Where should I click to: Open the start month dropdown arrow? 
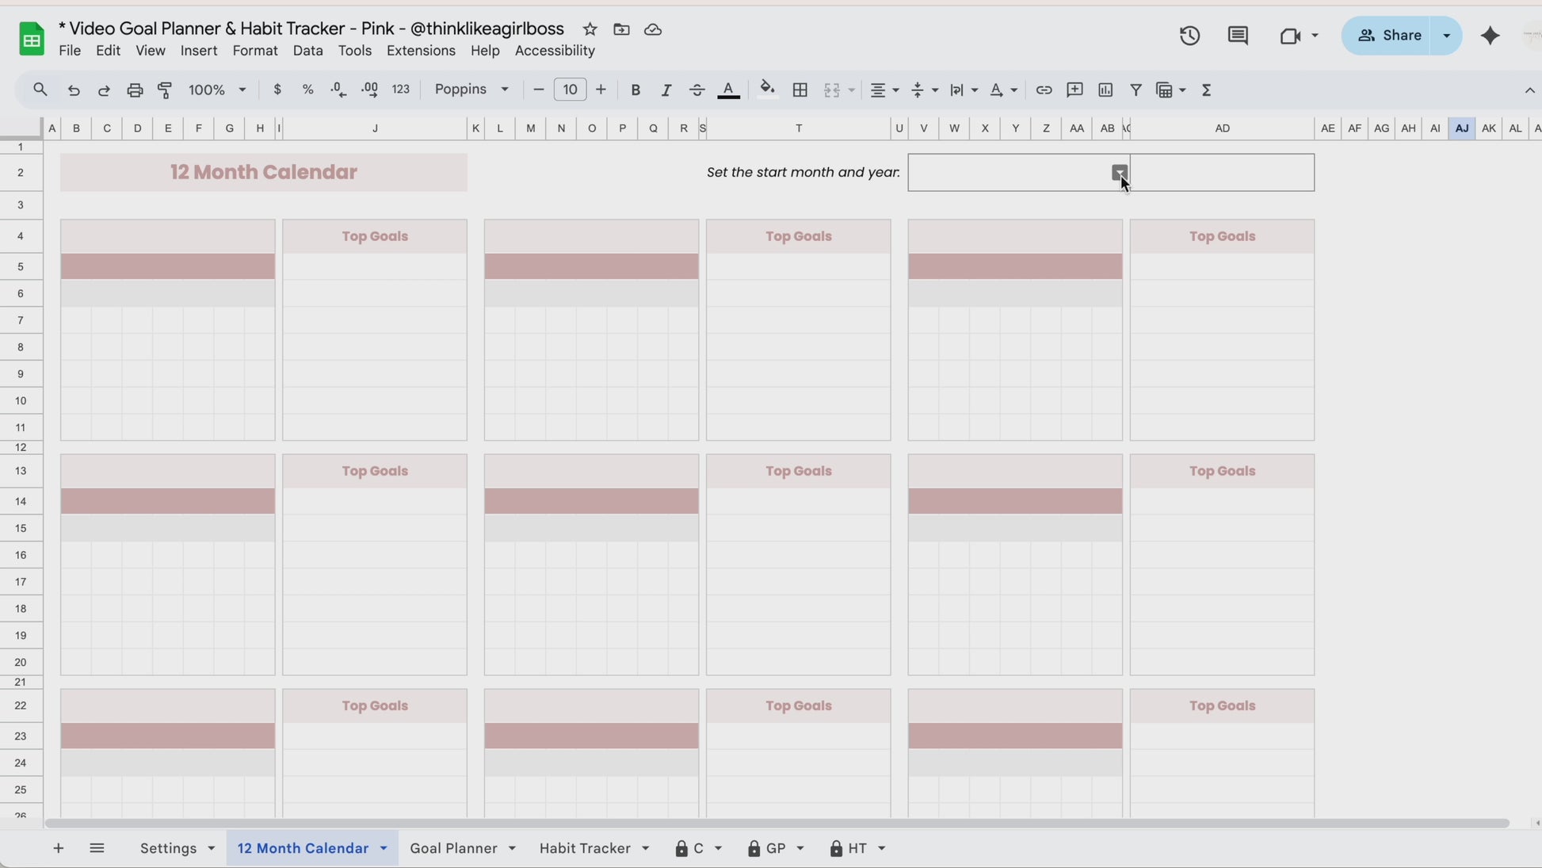pyautogui.click(x=1119, y=172)
